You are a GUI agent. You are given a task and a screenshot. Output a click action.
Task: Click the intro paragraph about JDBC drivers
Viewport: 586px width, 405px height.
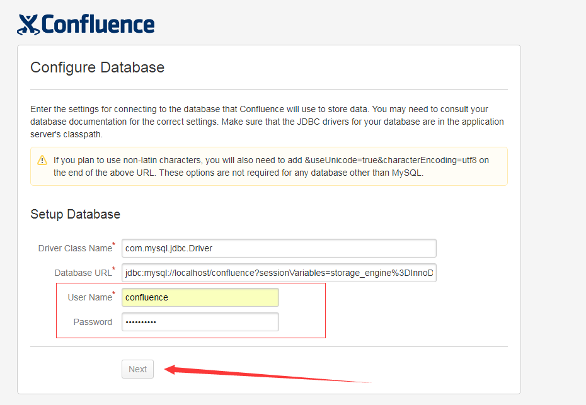[267, 122]
